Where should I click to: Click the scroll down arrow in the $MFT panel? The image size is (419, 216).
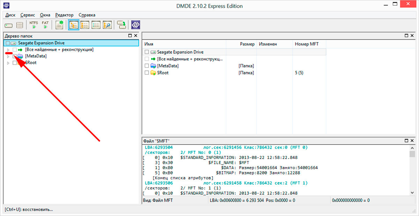412,193
